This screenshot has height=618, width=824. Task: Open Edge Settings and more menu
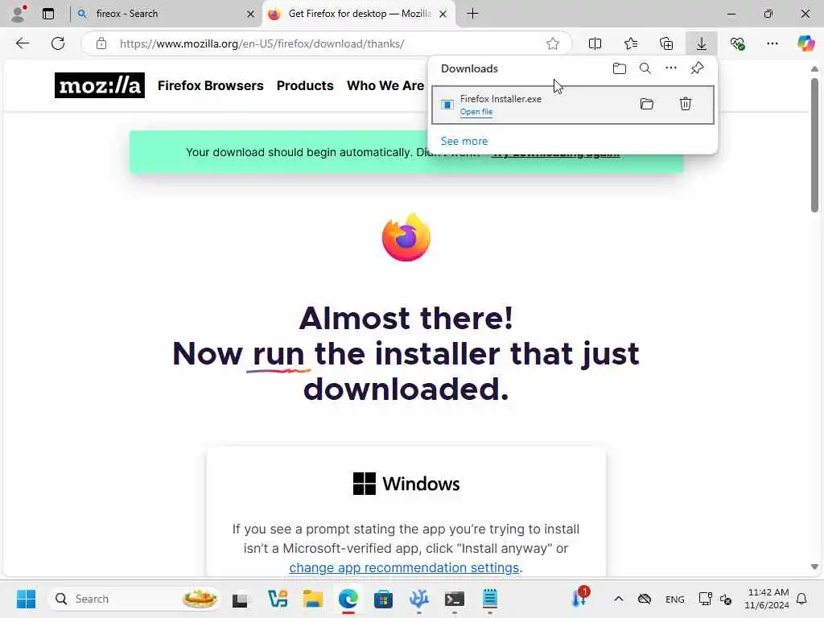point(772,43)
